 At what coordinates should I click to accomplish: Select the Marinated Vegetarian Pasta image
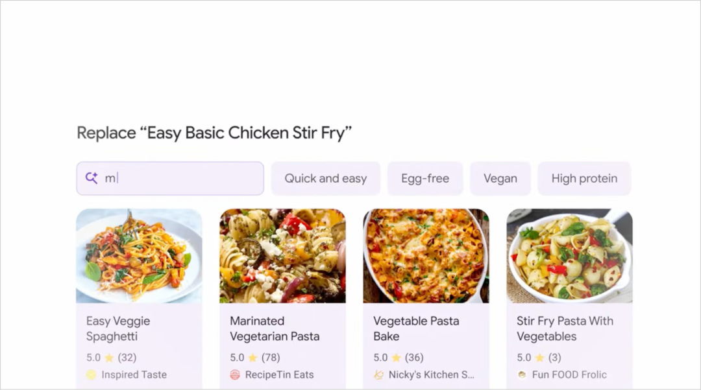282,256
